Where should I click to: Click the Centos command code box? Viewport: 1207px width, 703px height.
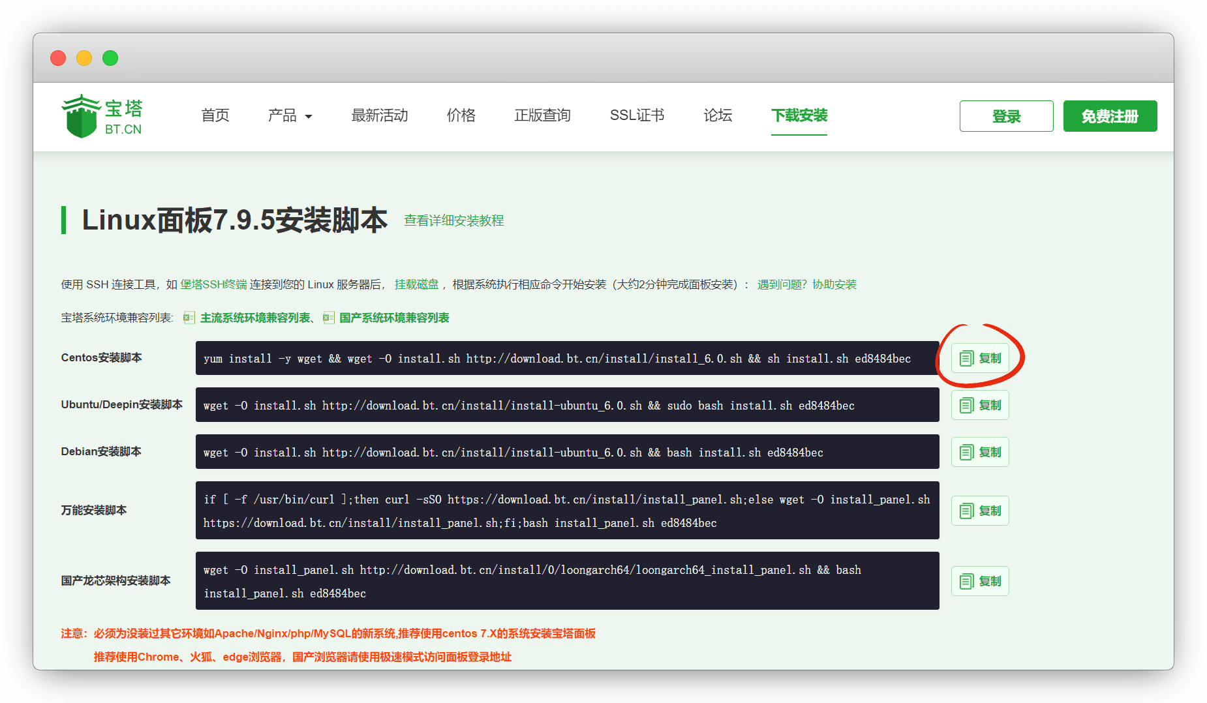point(566,358)
